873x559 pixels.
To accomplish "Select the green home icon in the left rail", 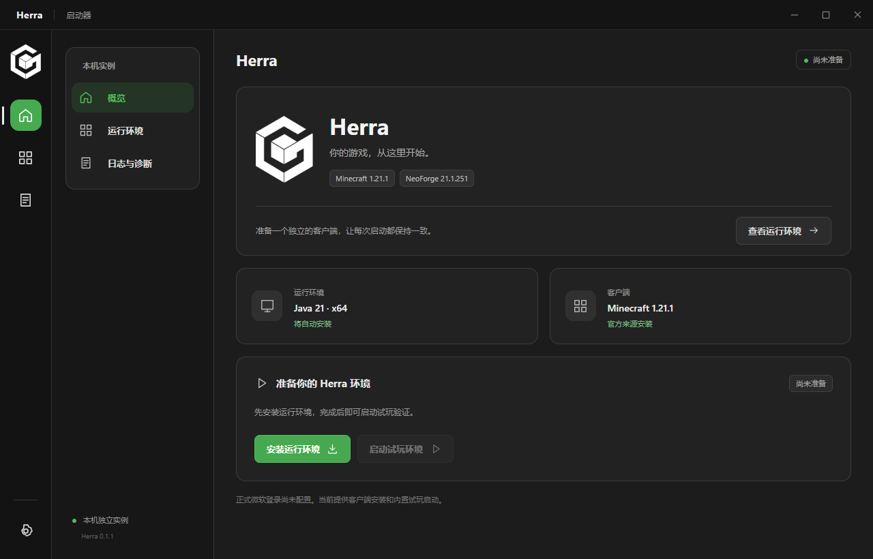I will [x=26, y=115].
